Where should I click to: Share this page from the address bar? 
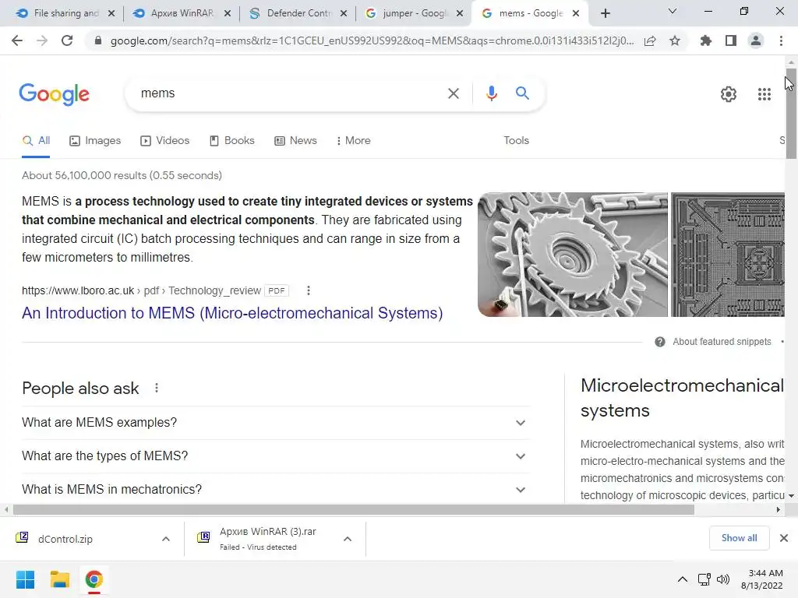[650, 40]
